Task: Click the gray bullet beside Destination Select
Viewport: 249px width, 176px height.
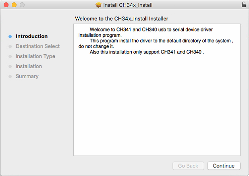Action: pos(10,46)
